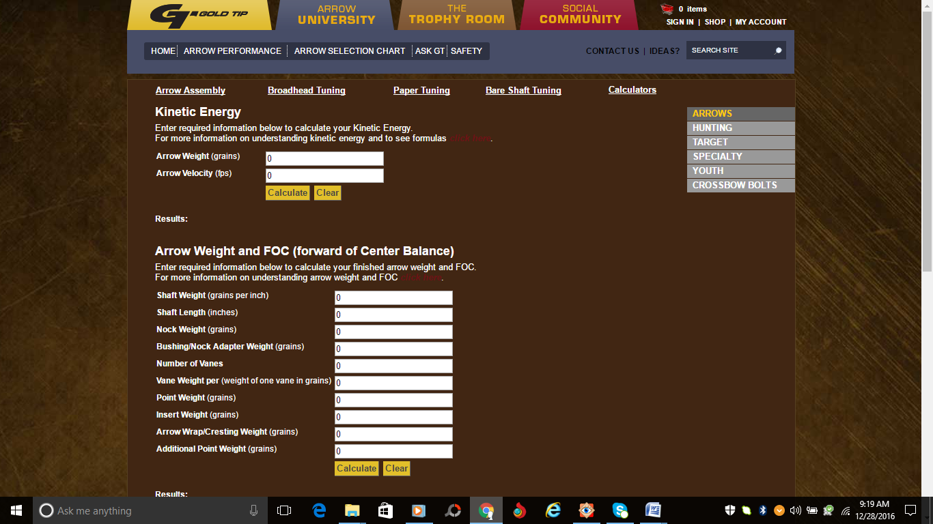Viewport: 933px width, 524px height.
Task: Open The Trophy Room tab
Action: pyautogui.click(x=457, y=15)
